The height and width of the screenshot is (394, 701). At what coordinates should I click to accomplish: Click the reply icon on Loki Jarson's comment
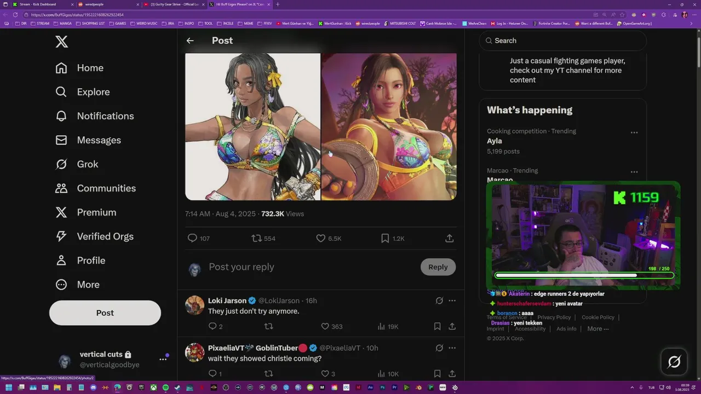(x=212, y=326)
